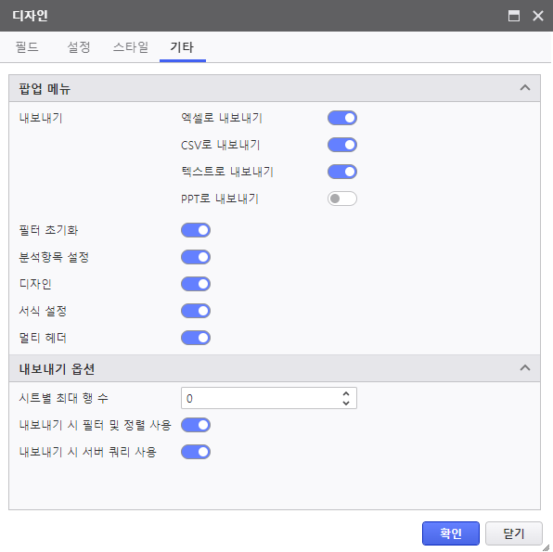Switch to the 설정 tab

[x=79, y=47]
